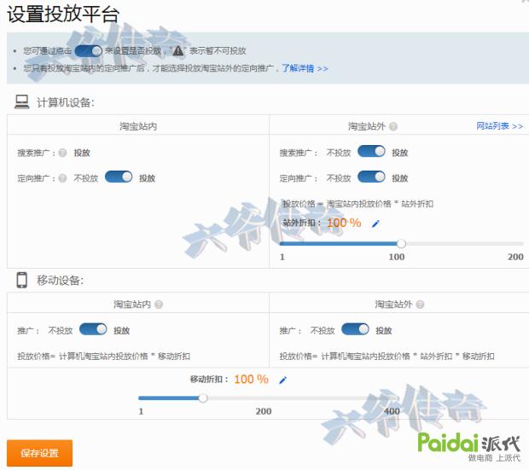The image size is (529, 470).
Task: Click help icon beside computer 淘宝站外 header
Action: click(x=393, y=126)
